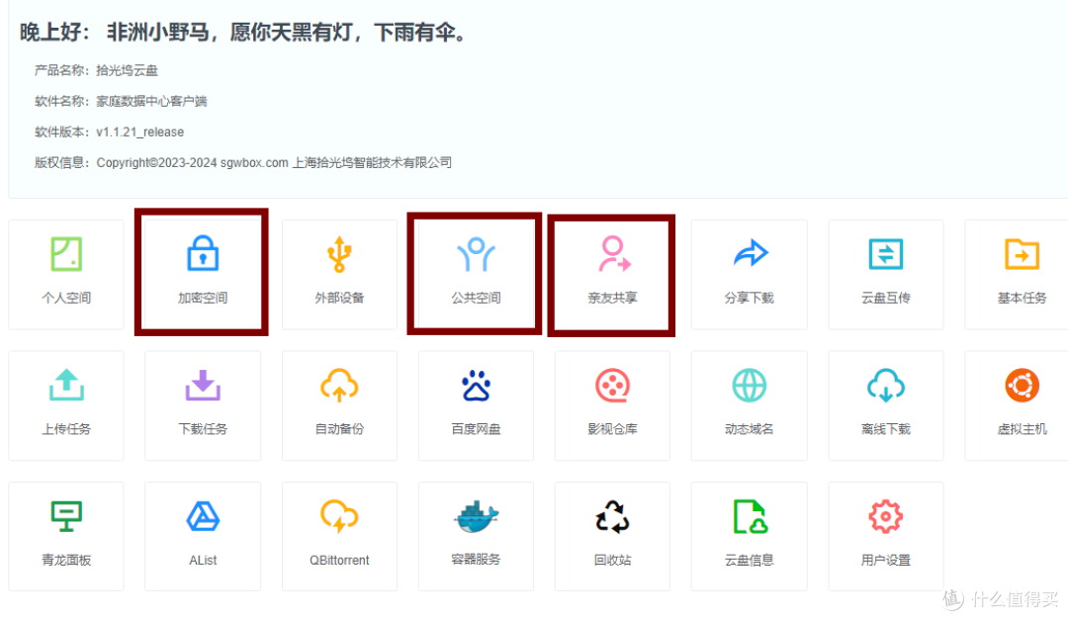Open the 动态域名 dynamic domain globe icon
Viewport: 1068px width, 621px height.
(750, 386)
